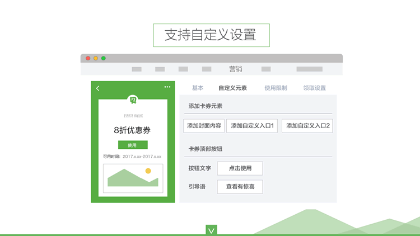The width and height of the screenshot is (420, 236).
Task: Click the 支持自定义设置 title box
Action: point(211,35)
